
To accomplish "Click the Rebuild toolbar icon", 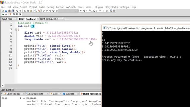I will [x=53, y=11].
